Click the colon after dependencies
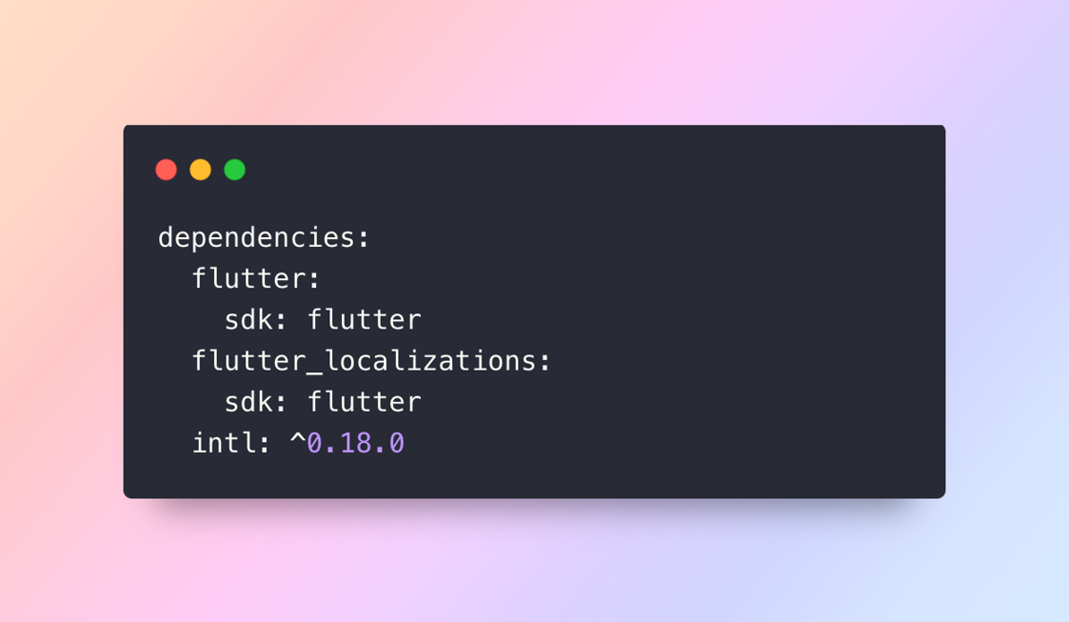 pos(364,239)
